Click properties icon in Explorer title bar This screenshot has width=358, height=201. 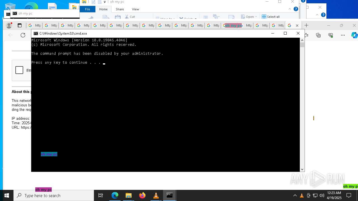point(93,2)
